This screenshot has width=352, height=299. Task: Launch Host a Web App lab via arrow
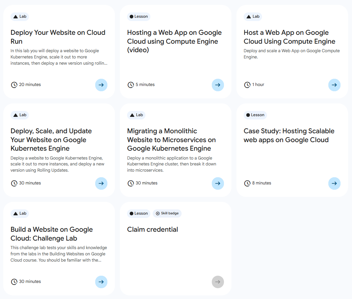click(334, 85)
